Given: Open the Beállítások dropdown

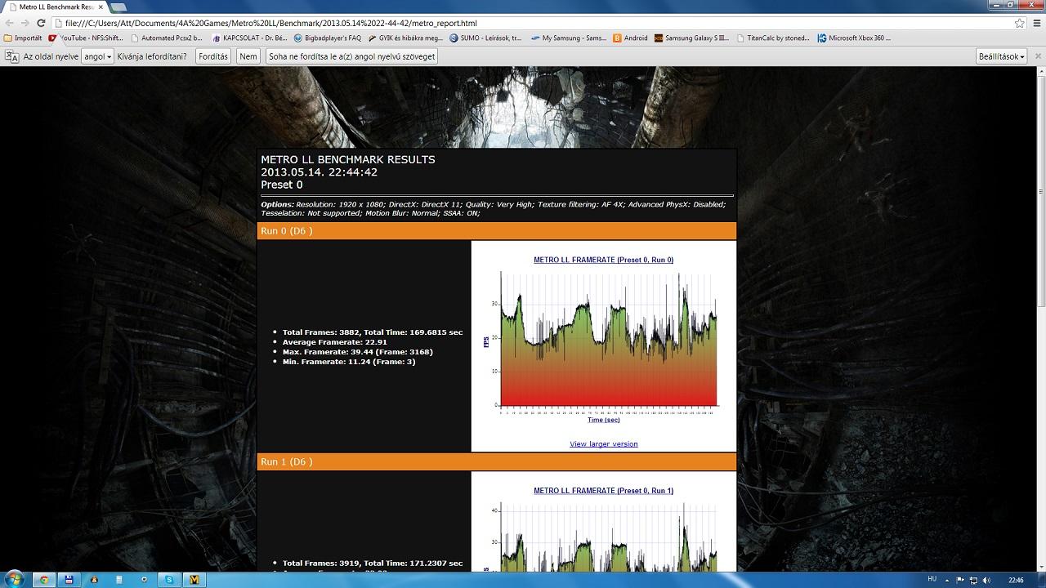Looking at the screenshot, I should click(x=1002, y=56).
